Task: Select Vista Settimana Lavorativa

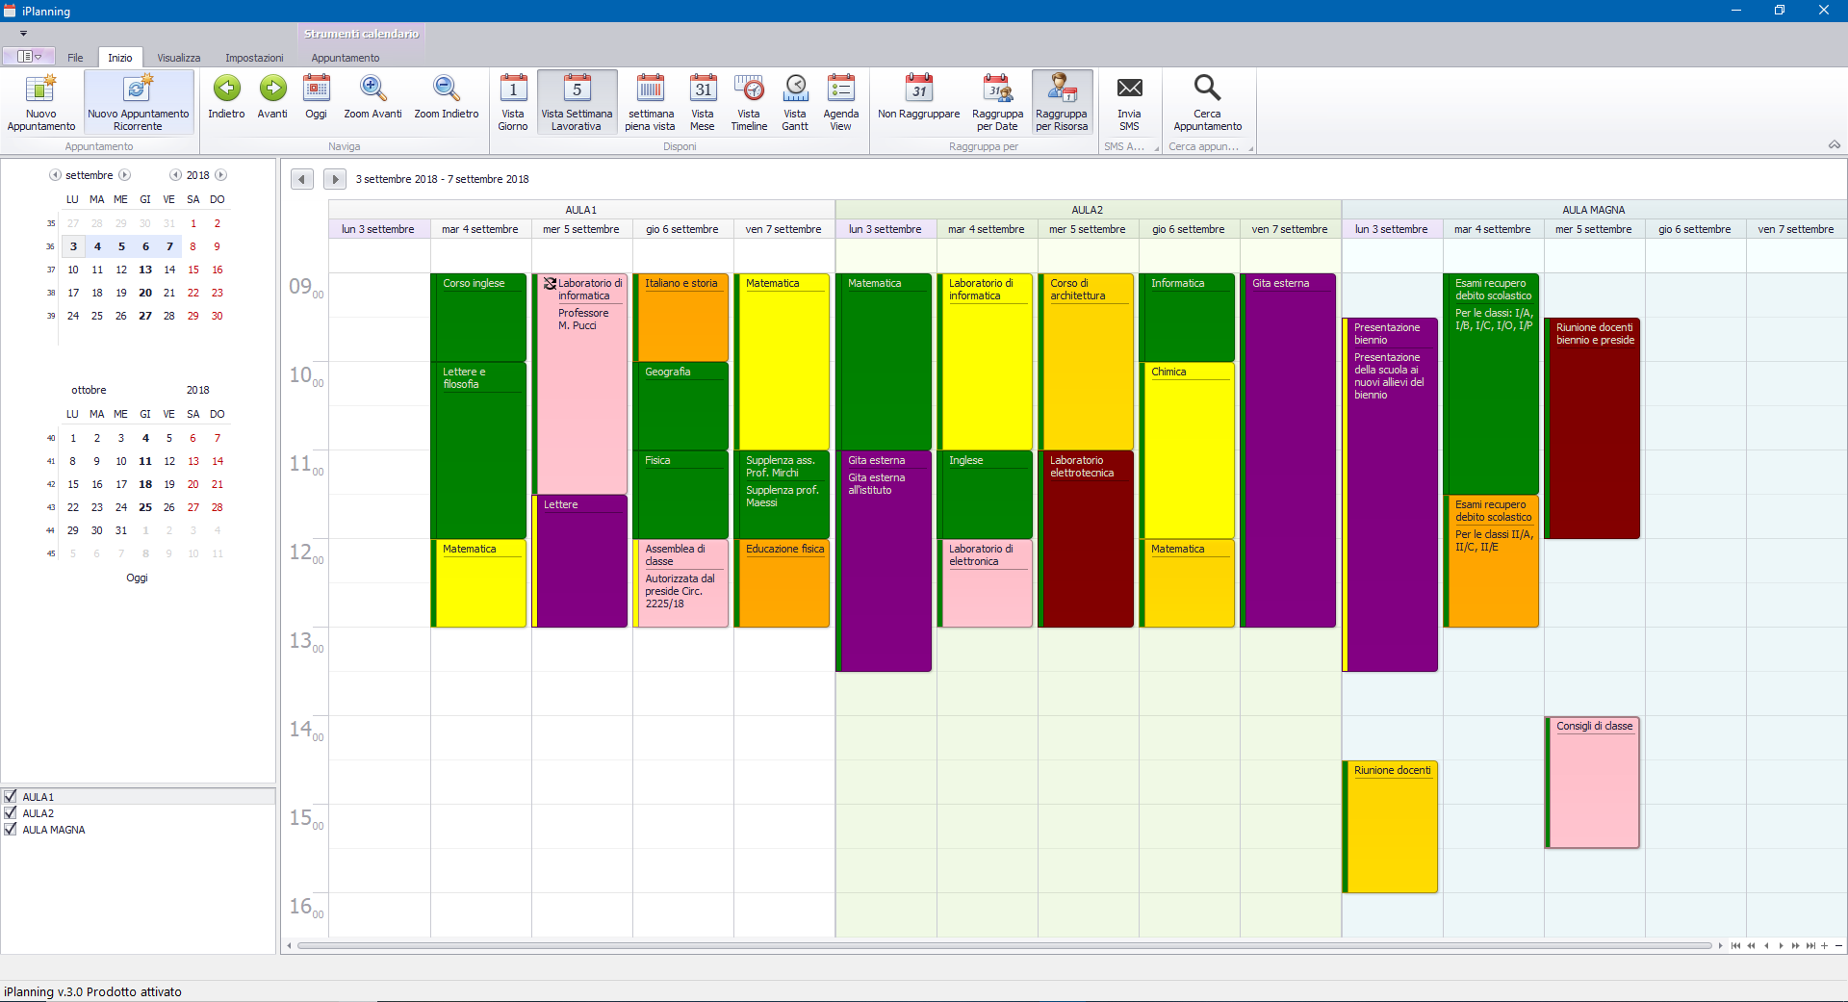Action: (577, 102)
